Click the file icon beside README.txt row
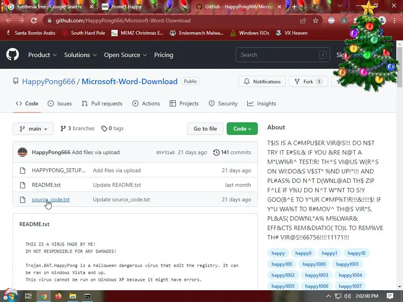Screen dimensions: 403x302 click(x=22, y=185)
